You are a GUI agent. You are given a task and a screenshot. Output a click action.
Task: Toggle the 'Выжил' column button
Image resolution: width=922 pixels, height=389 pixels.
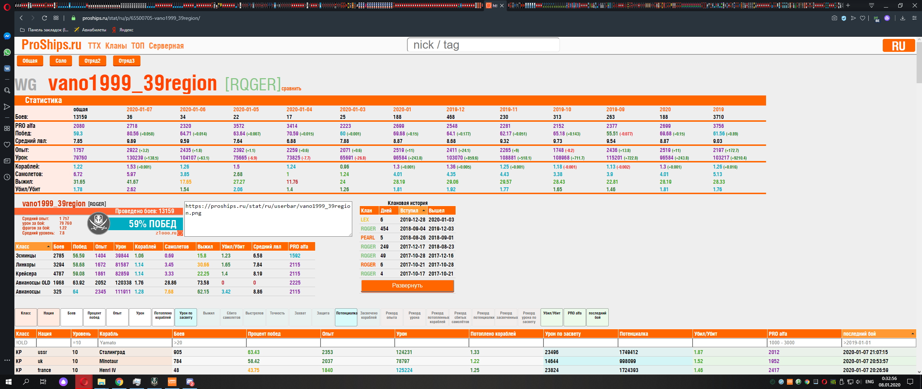[x=209, y=317]
